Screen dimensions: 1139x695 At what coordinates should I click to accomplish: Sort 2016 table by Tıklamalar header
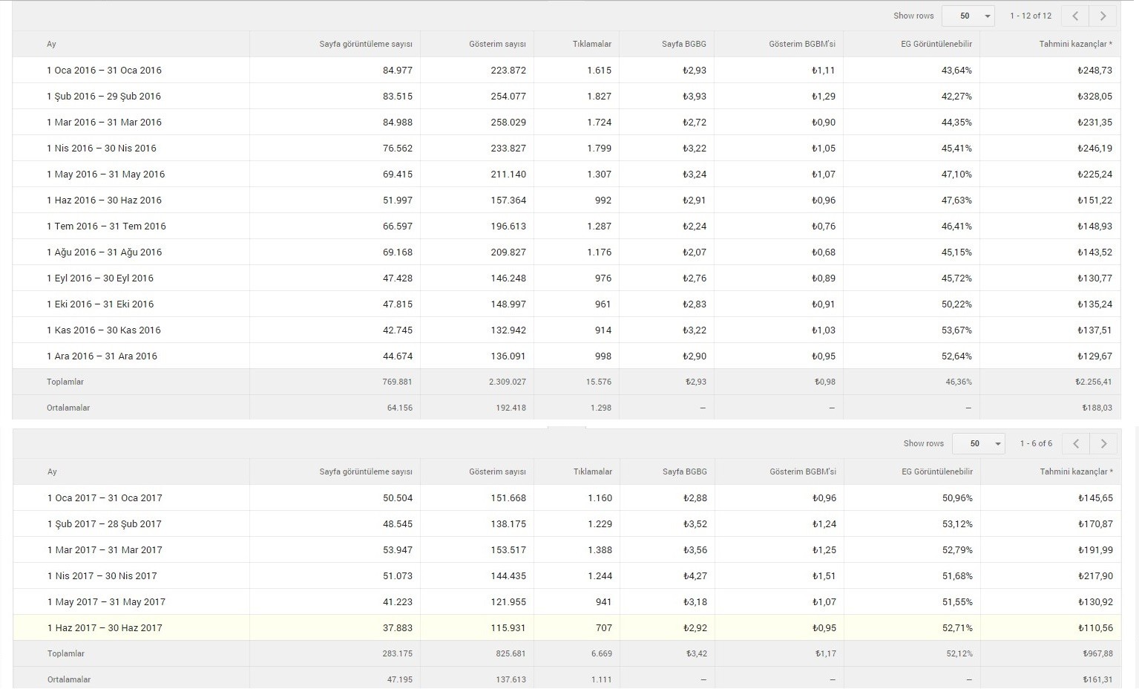tap(591, 44)
